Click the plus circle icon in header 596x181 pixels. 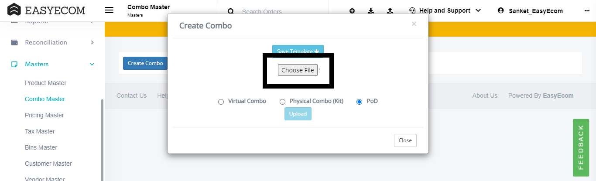pyautogui.click(x=352, y=10)
